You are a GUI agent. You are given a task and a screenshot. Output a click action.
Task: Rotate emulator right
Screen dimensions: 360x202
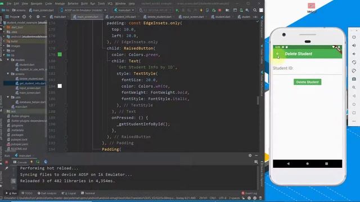point(354,71)
